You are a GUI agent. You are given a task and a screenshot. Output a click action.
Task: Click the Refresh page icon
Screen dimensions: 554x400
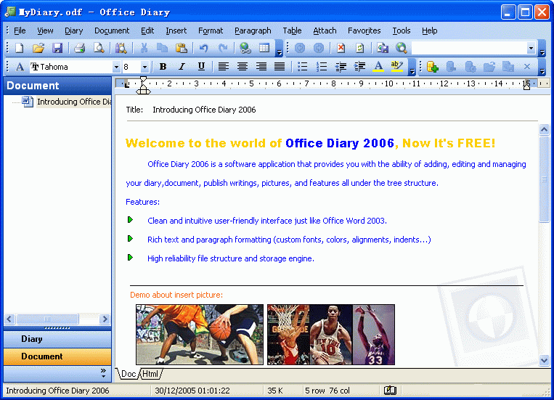point(360,48)
